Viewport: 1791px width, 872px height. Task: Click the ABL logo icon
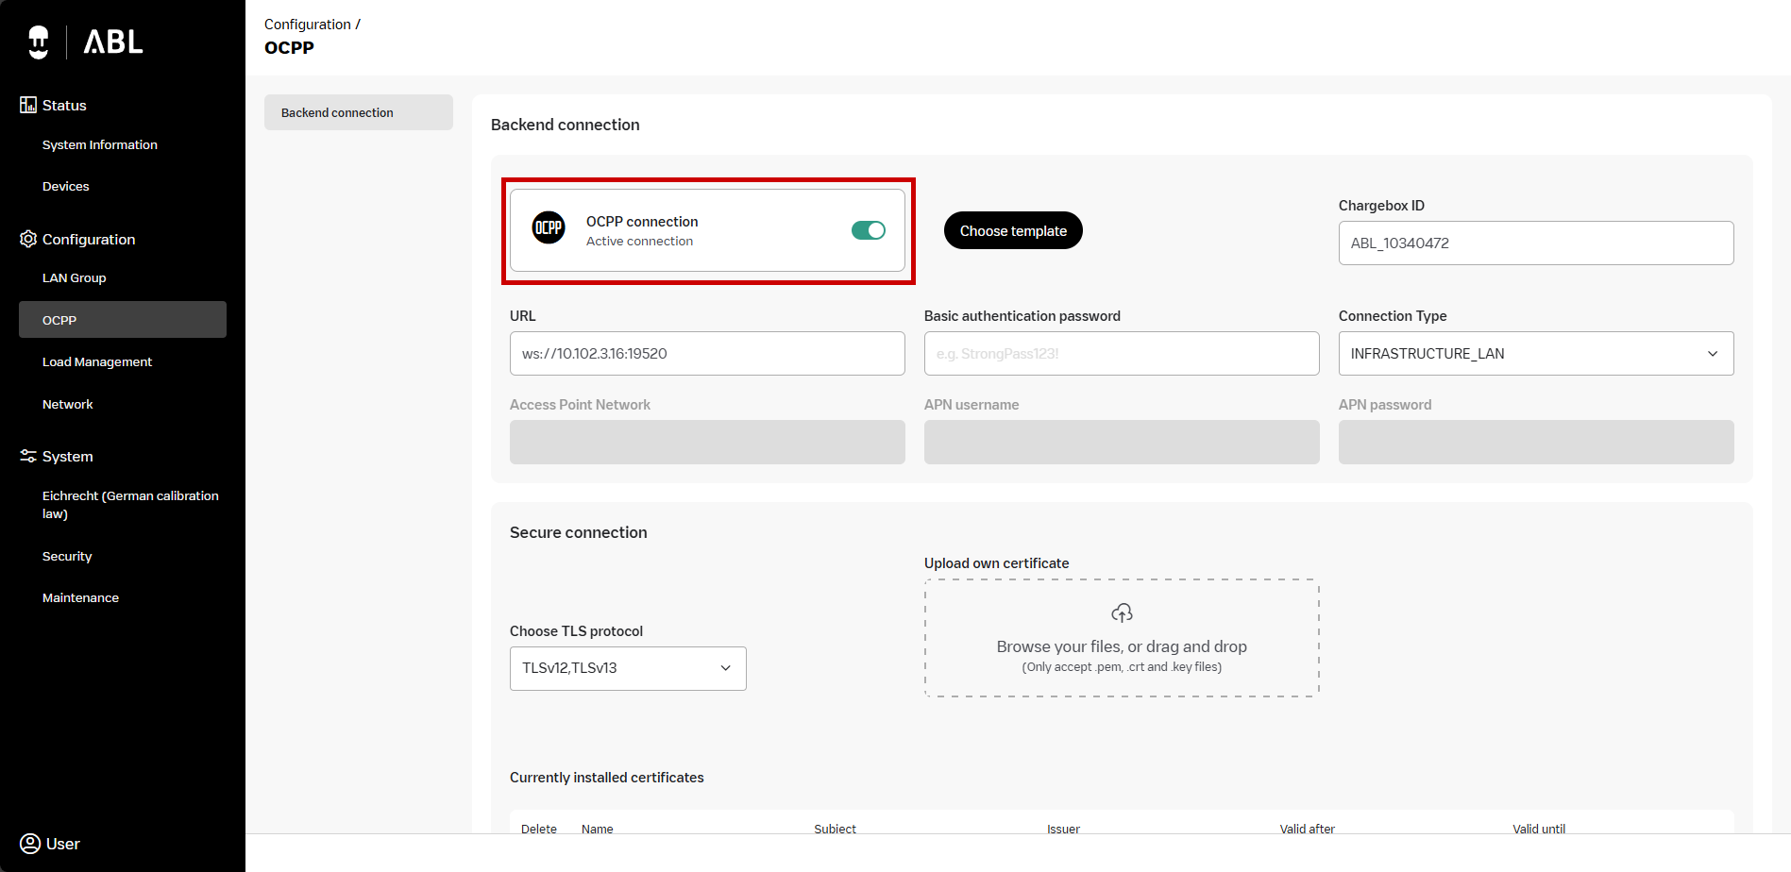[39, 42]
